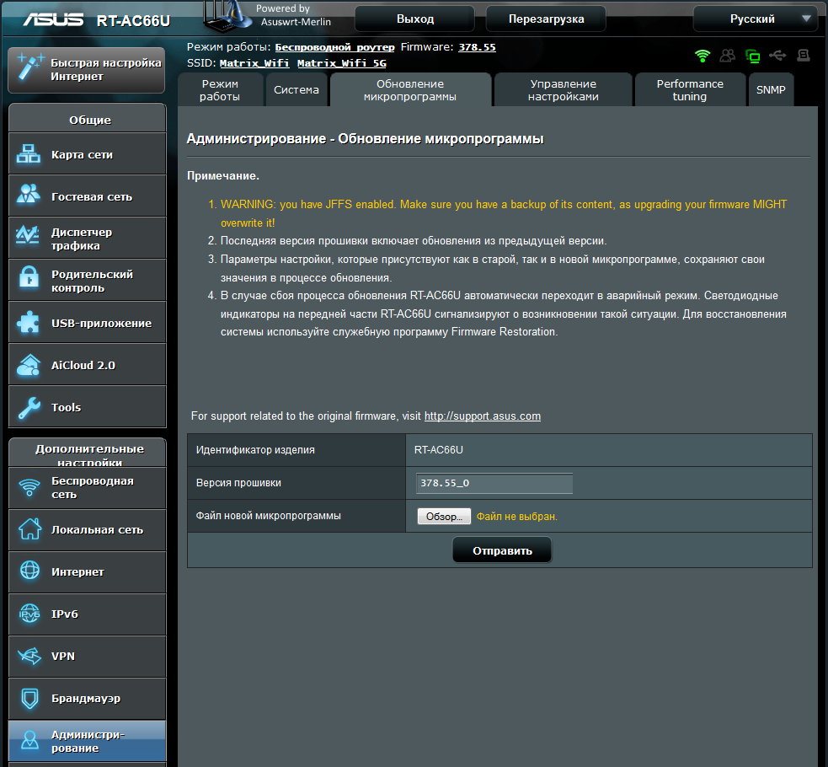Click the Беспроводной роутер mode link
Screen dimensions: 828x767
[334, 47]
